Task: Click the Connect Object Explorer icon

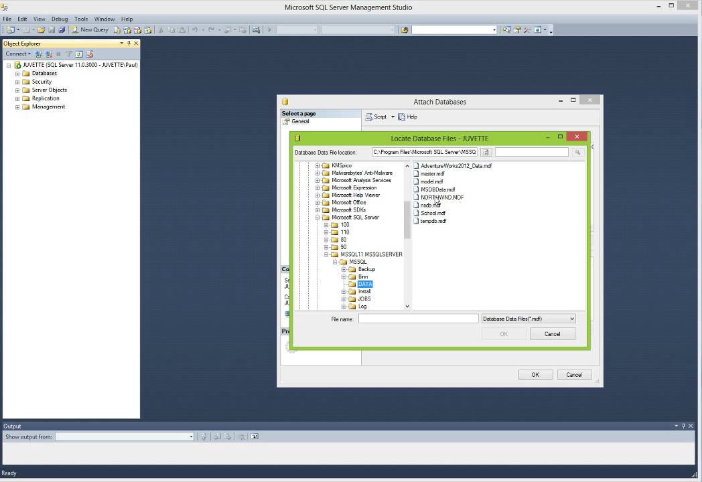Action: pos(38,54)
